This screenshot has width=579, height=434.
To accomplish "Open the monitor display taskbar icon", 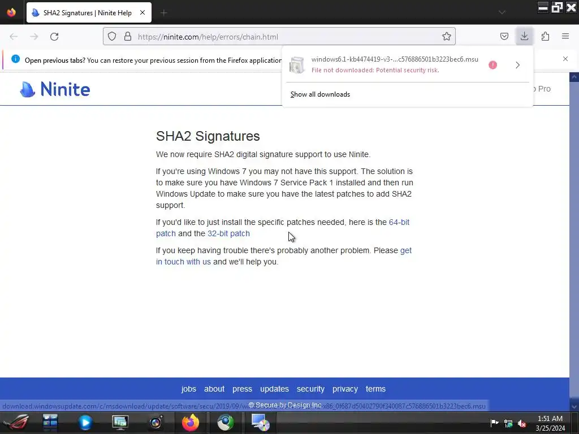I will [x=120, y=423].
